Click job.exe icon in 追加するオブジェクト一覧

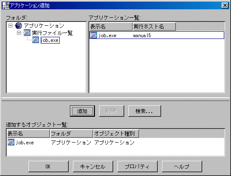pyautogui.click(x=11, y=142)
